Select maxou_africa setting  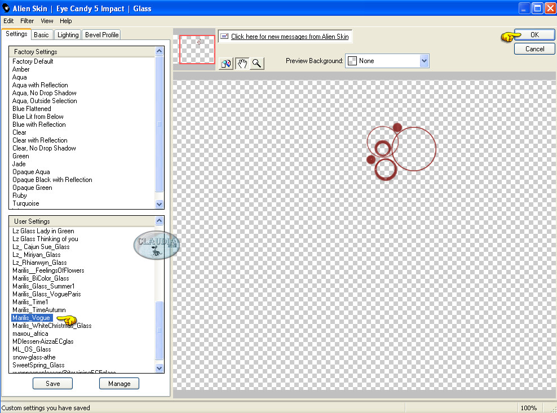[x=30, y=334]
